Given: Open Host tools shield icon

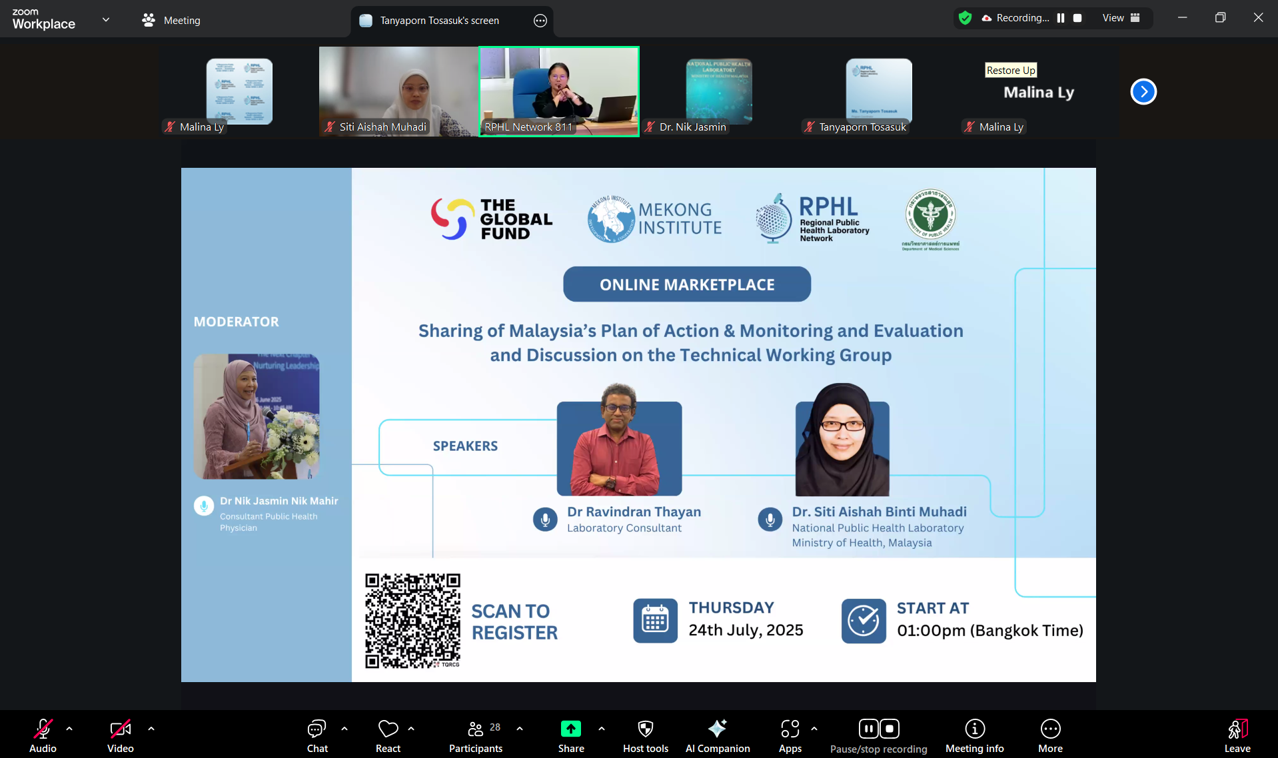Looking at the screenshot, I should (x=645, y=729).
